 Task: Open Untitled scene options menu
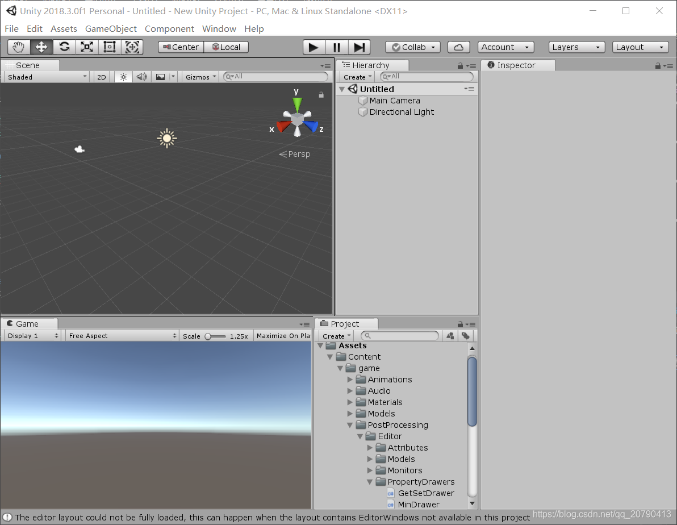coord(469,89)
